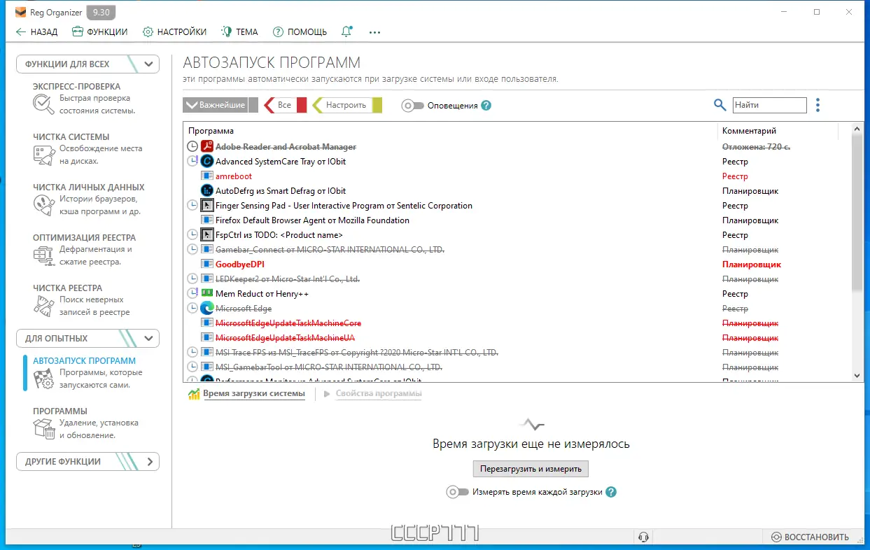The height and width of the screenshot is (550, 870).
Task: Open Чистка системы section
Action: [88, 149]
